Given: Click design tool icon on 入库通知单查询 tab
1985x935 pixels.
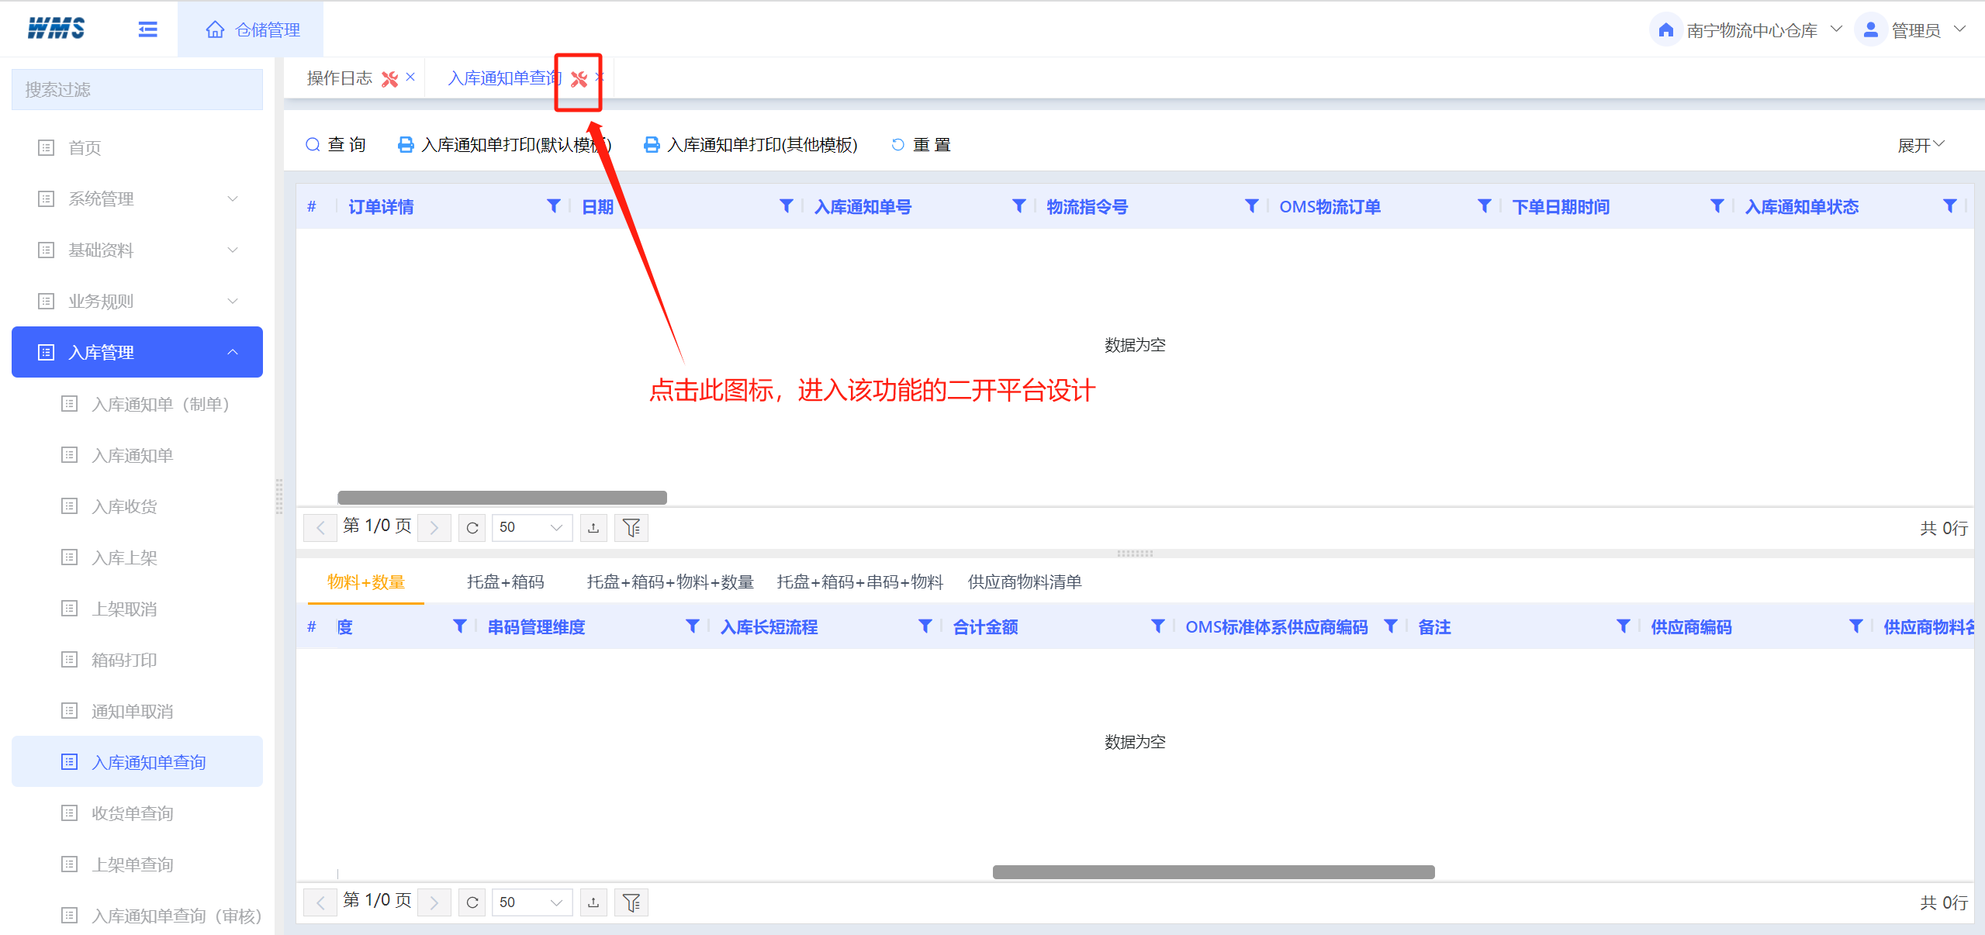Looking at the screenshot, I should coord(579,79).
